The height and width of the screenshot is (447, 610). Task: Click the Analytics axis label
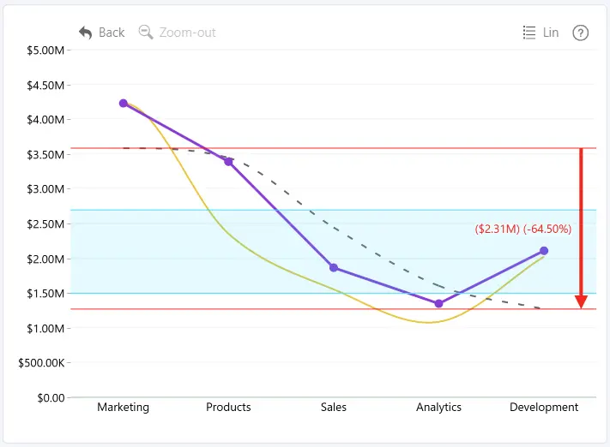438,407
